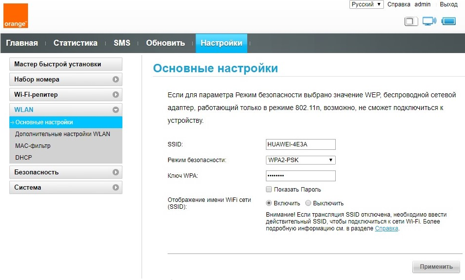Viewport: 465px width, 280px height.
Task: Expand the Wi-Fi-репитер section arrow
Action: [116, 95]
